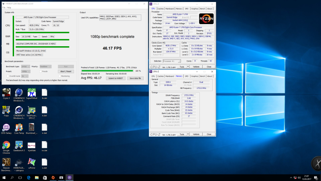Open the Microsoft Store taskbar icon
321x181 pixels.
pyautogui.click(x=45, y=177)
